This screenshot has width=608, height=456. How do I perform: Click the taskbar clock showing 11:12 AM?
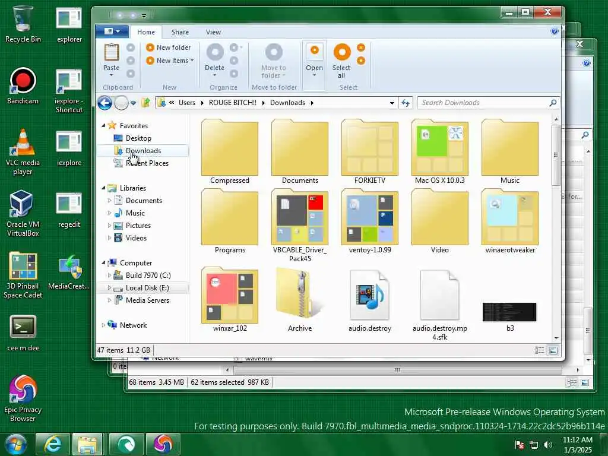[x=577, y=445]
